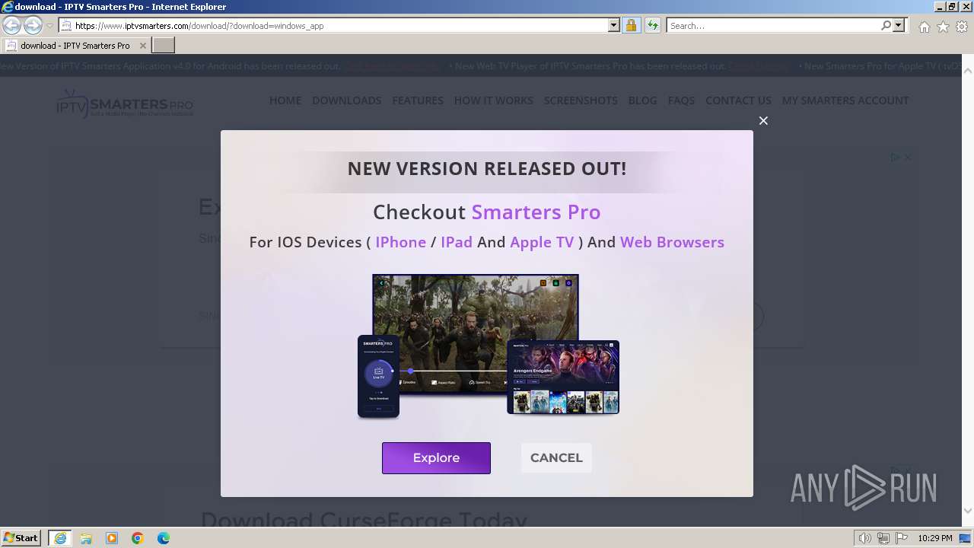Click the purple 'Smarters Pro' text

point(536,212)
